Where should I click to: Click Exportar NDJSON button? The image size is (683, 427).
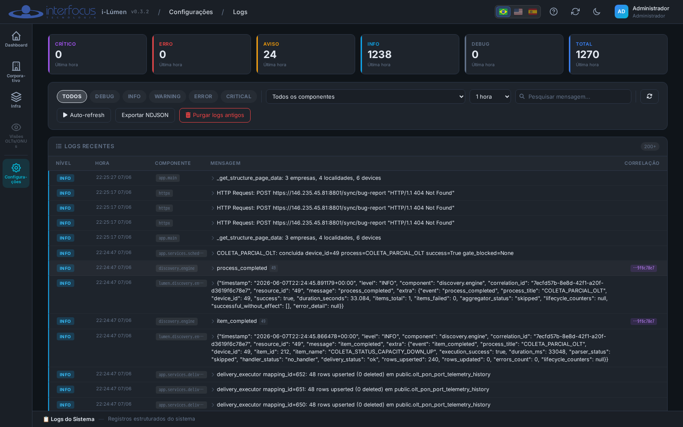pyautogui.click(x=145, y=115)
